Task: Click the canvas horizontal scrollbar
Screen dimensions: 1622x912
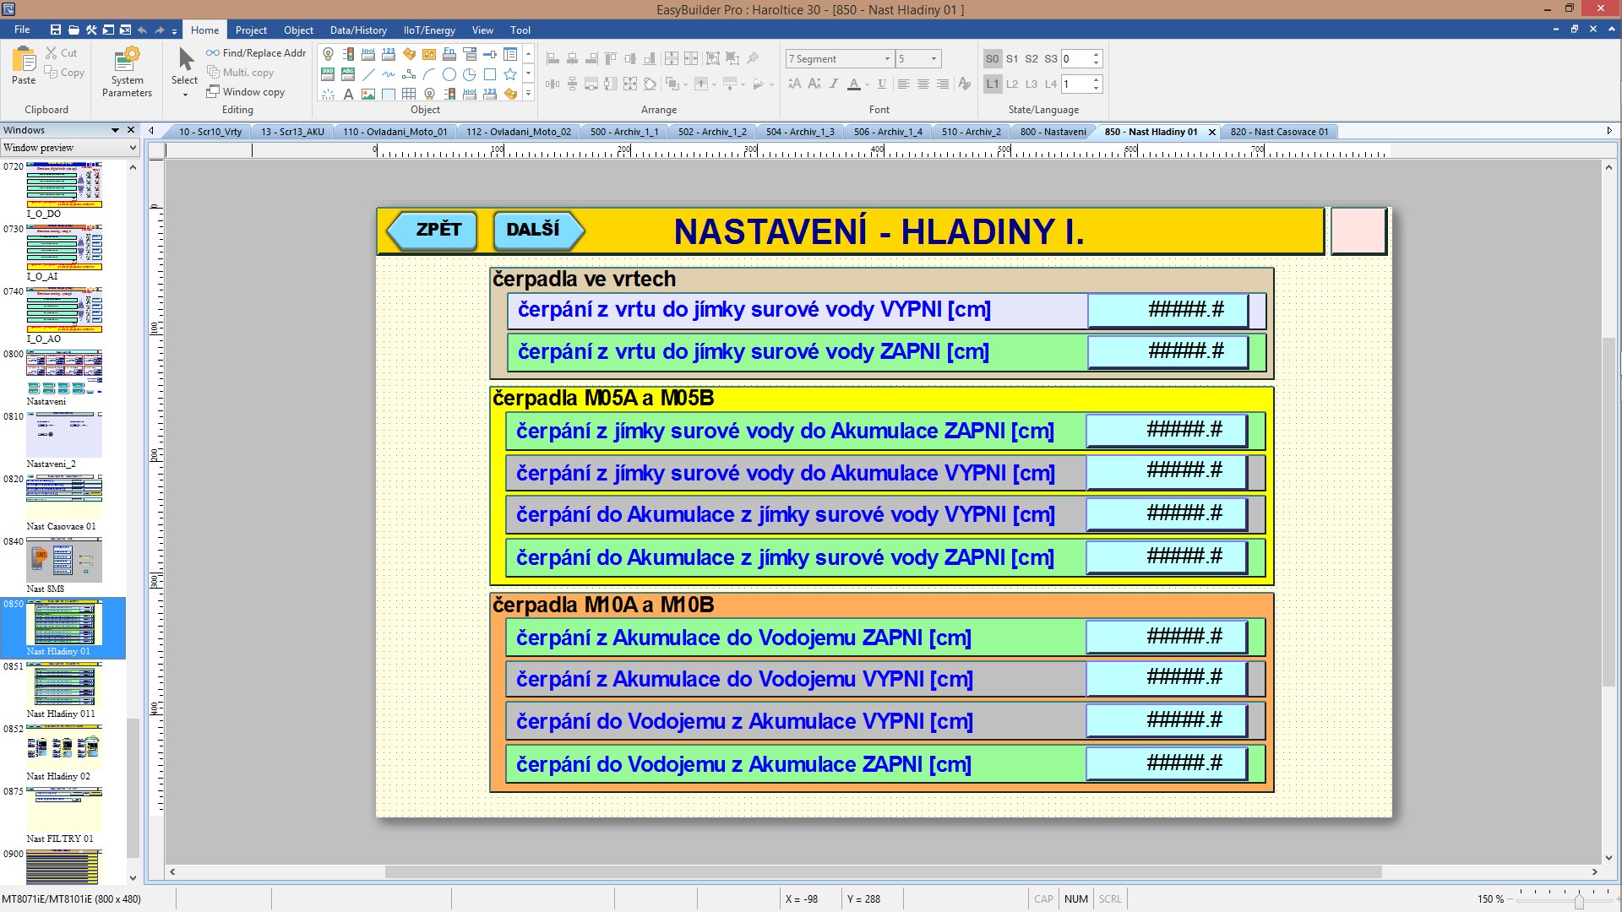Action: [x=883, y=871]
